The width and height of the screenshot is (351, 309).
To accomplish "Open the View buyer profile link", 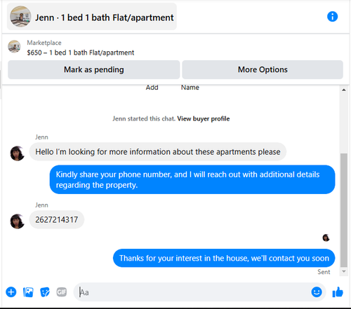I will [x=204, y=118].
